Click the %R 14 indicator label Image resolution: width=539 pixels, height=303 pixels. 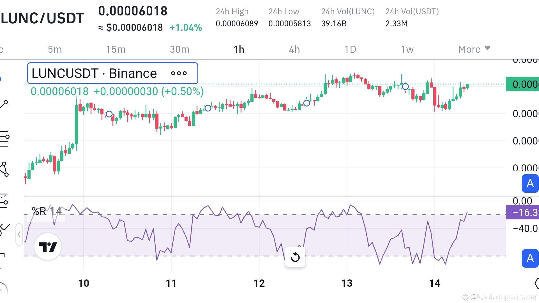47,211
